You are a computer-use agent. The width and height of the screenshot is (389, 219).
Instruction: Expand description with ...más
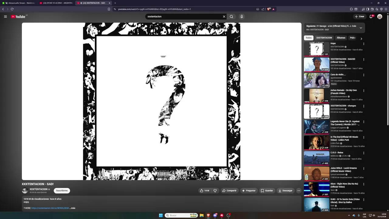(x=72, y=208)
